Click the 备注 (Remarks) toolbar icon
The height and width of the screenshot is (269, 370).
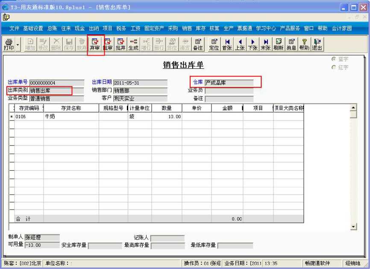tap(198, 44)
